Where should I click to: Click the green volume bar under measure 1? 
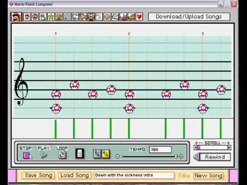(x=56, y=129)
